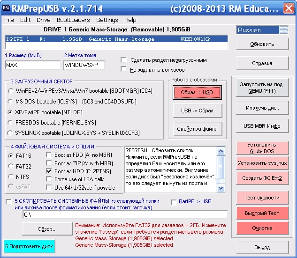Select FREEDOS bootable KERNEL.SYS option
This screenshot has width=297, height=258.
(x=10, y=123)
